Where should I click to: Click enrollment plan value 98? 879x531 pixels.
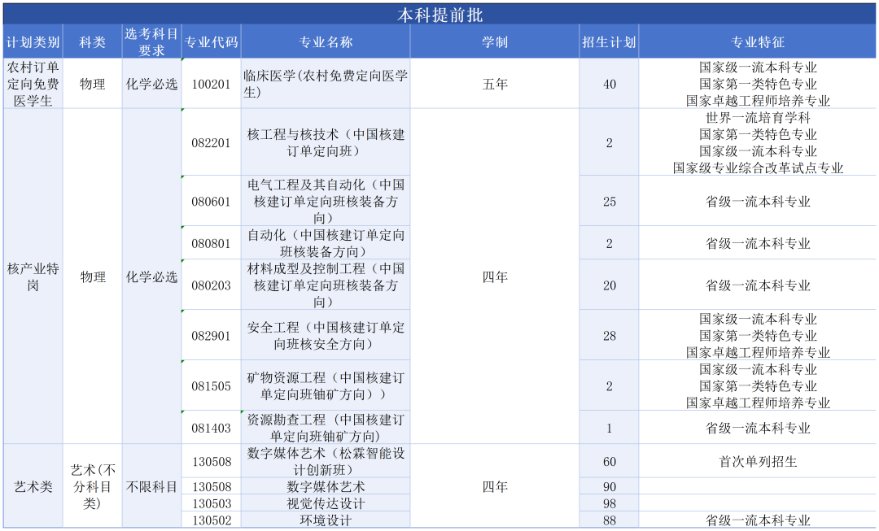tap(610, 503)
